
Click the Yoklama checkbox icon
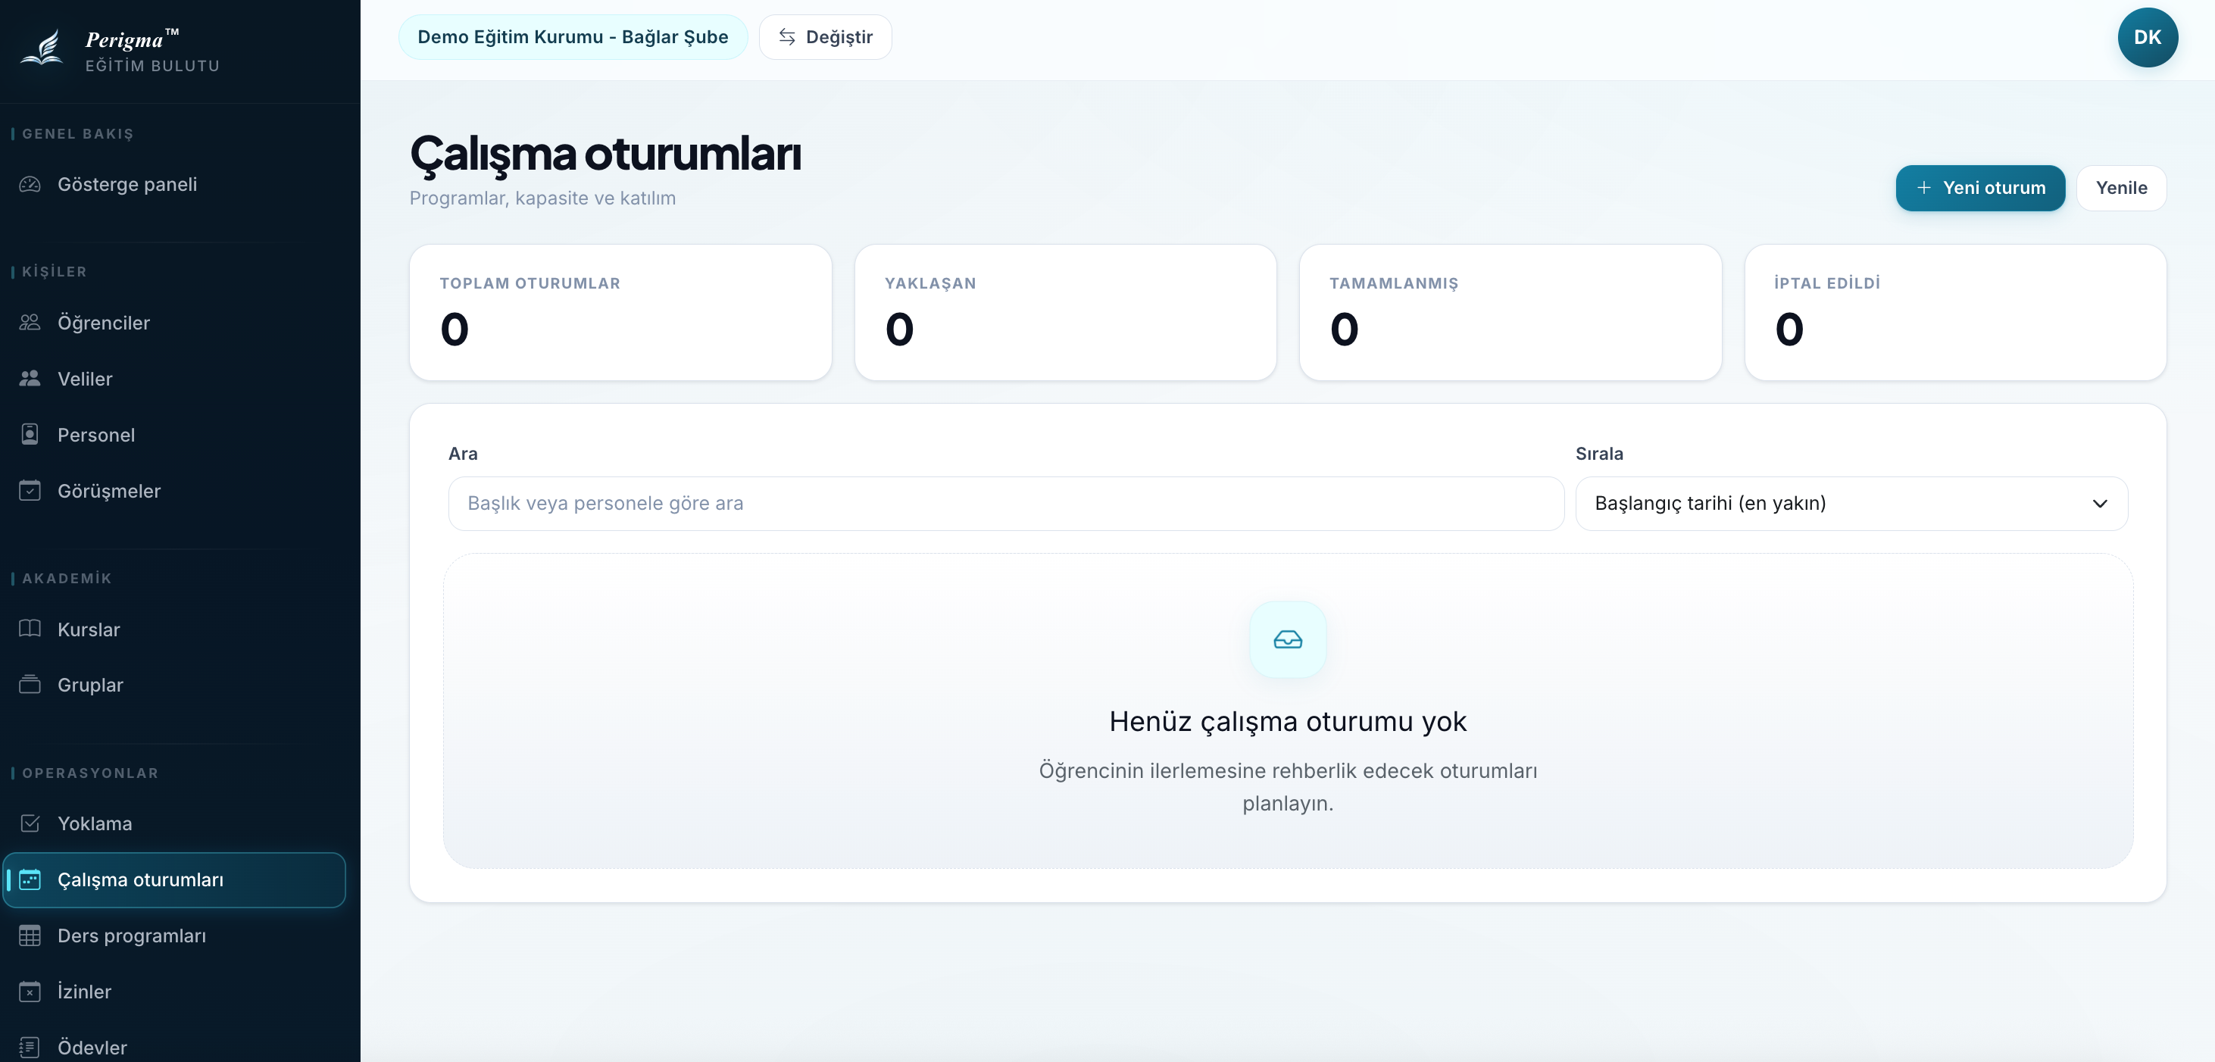click(x=30, y=823)
